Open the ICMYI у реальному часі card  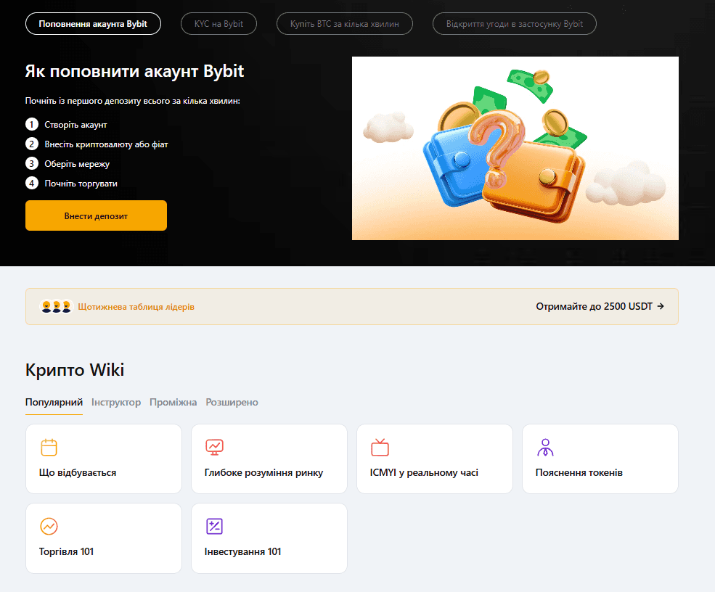coord(435,459)
